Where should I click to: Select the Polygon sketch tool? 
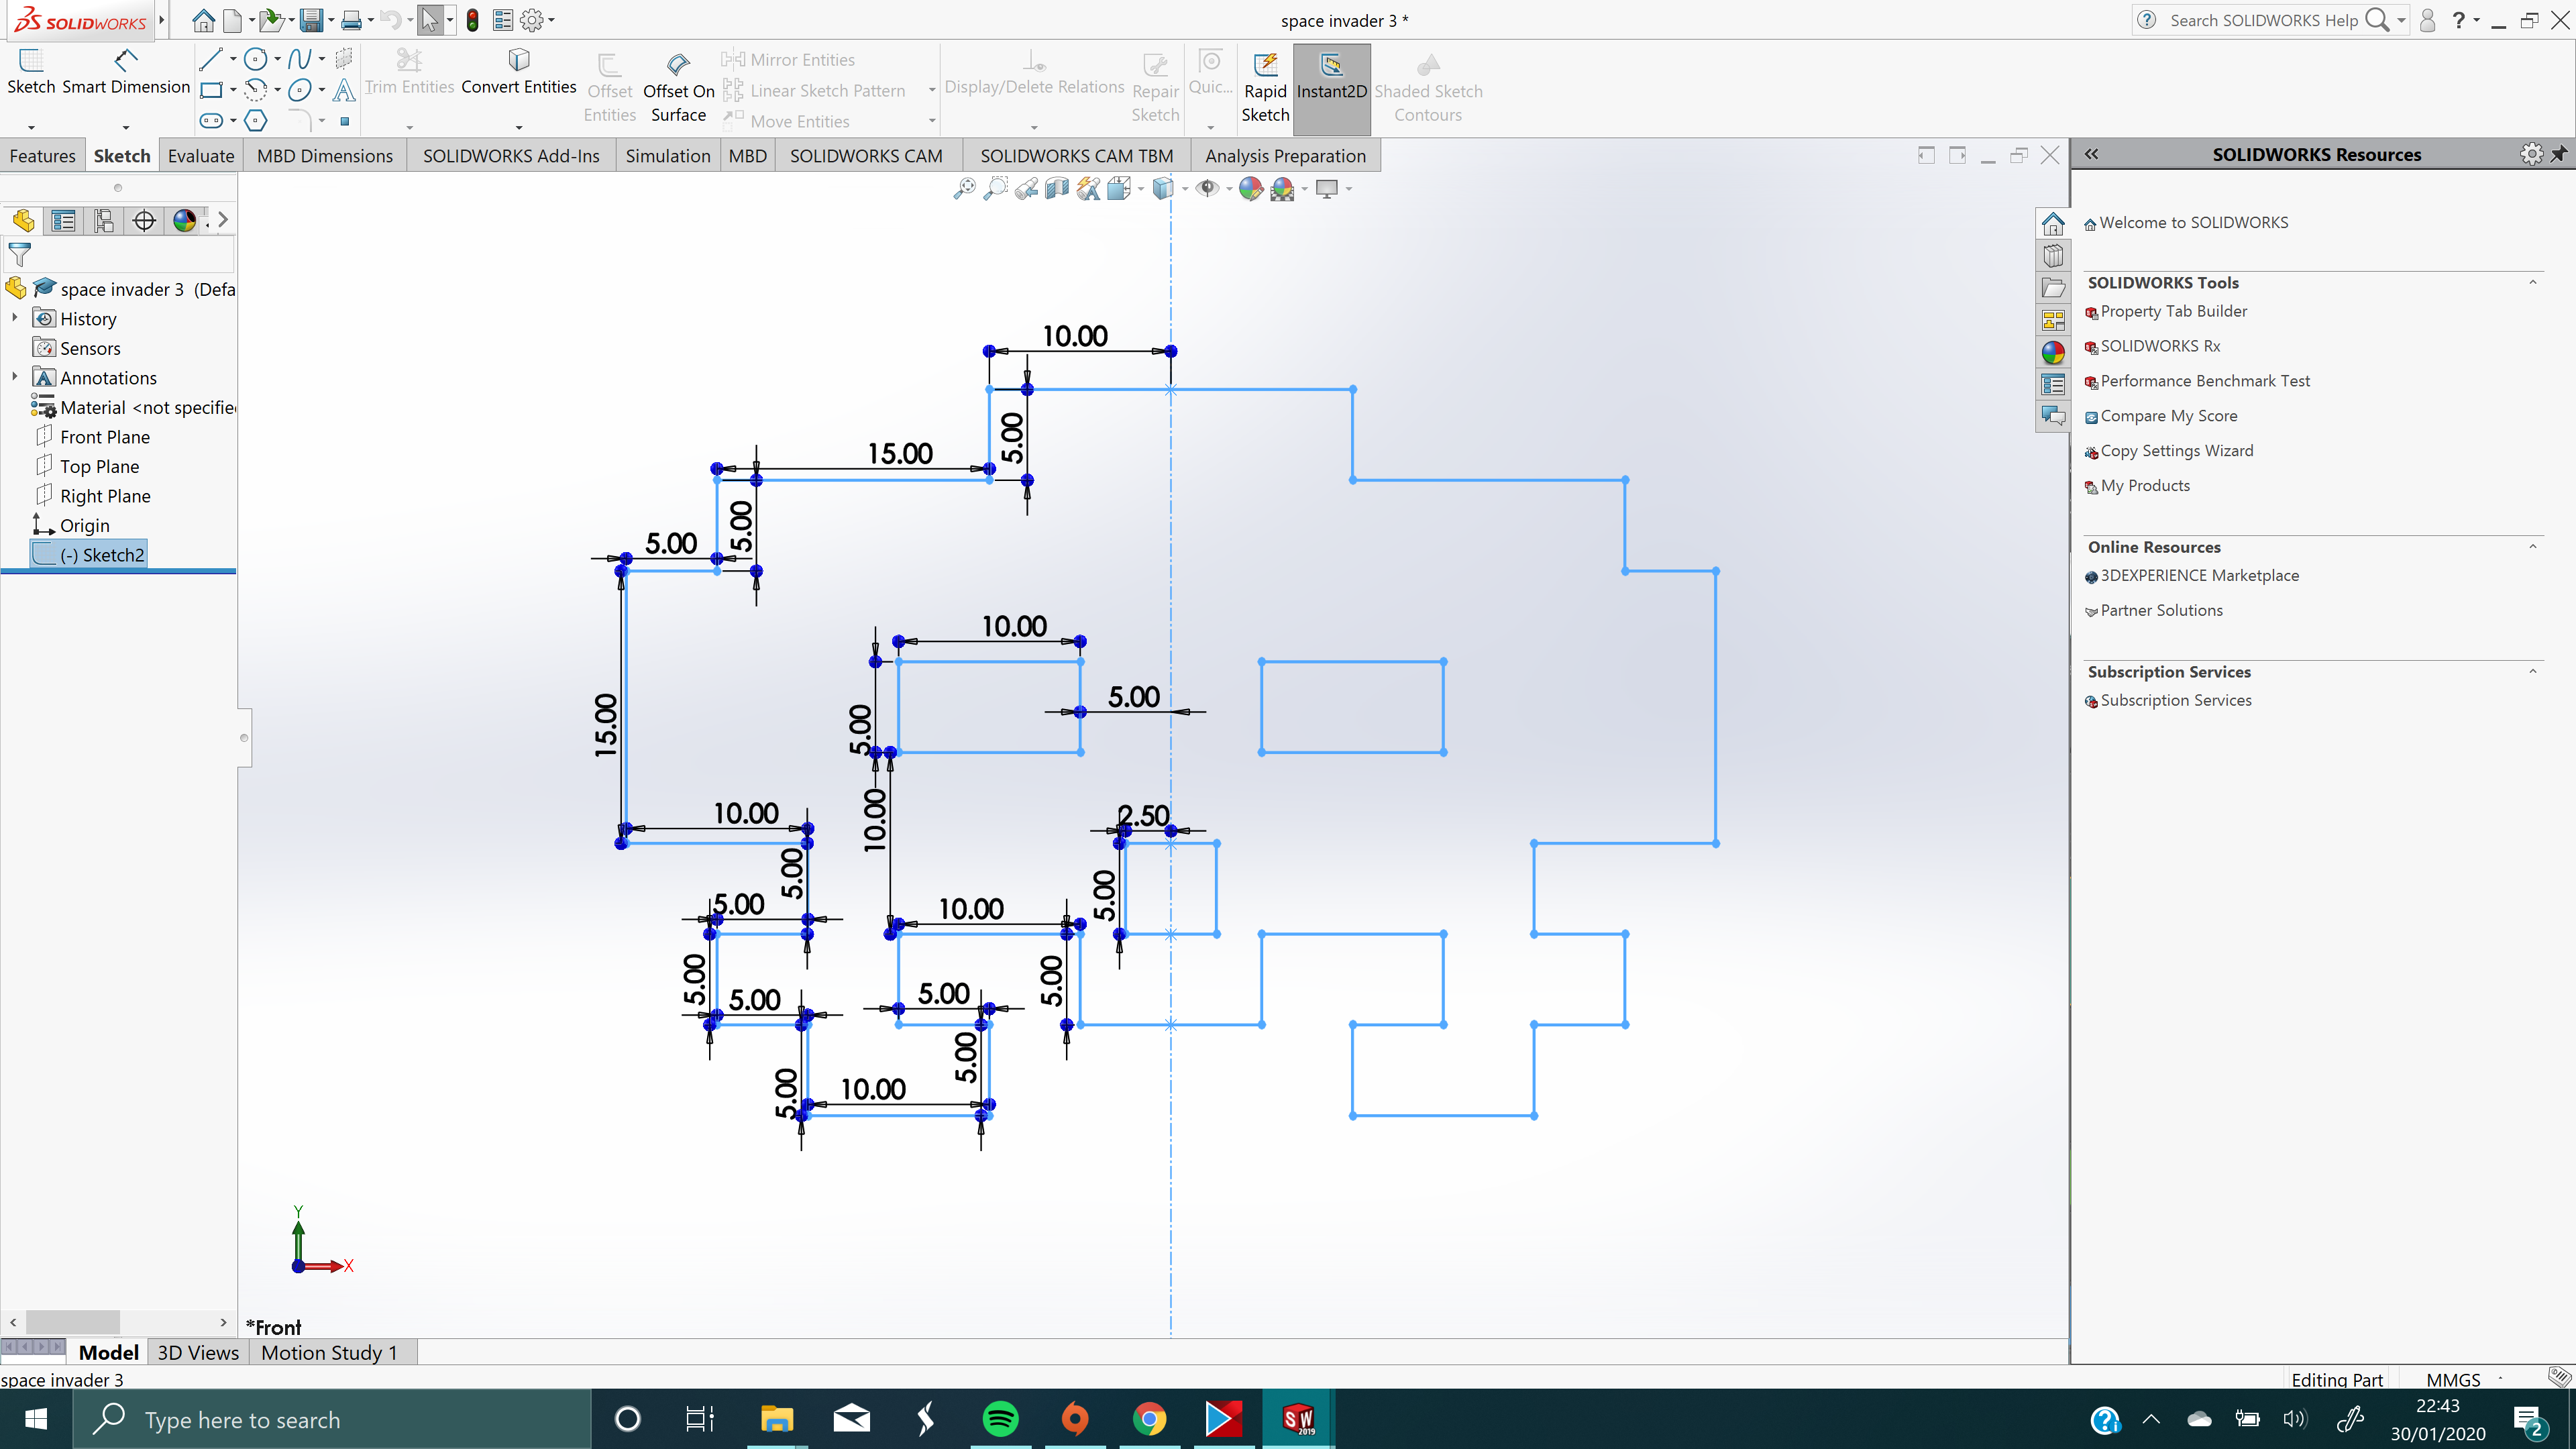click(x=256, y=121)
